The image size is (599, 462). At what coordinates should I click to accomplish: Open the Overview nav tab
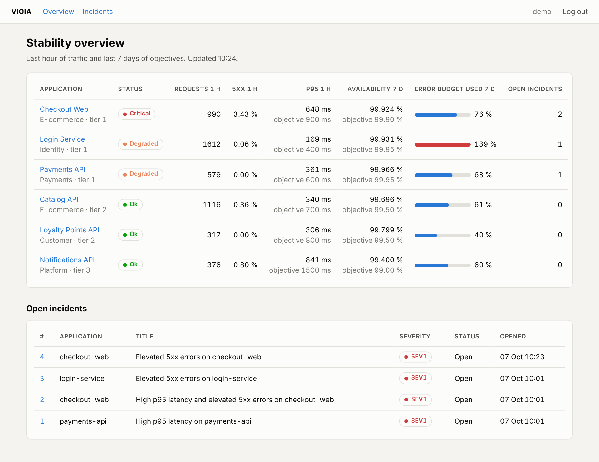58,12
